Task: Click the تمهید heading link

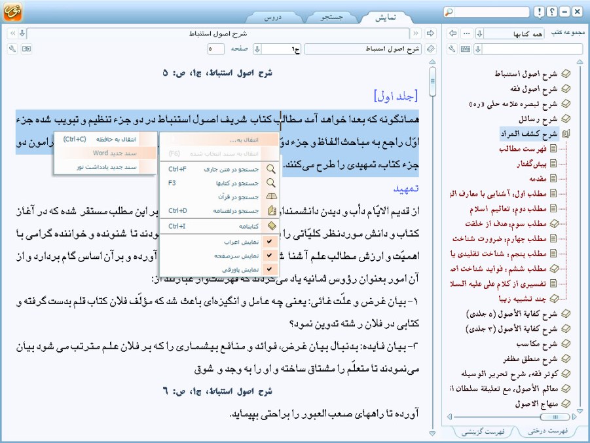Action: point(406,188)
